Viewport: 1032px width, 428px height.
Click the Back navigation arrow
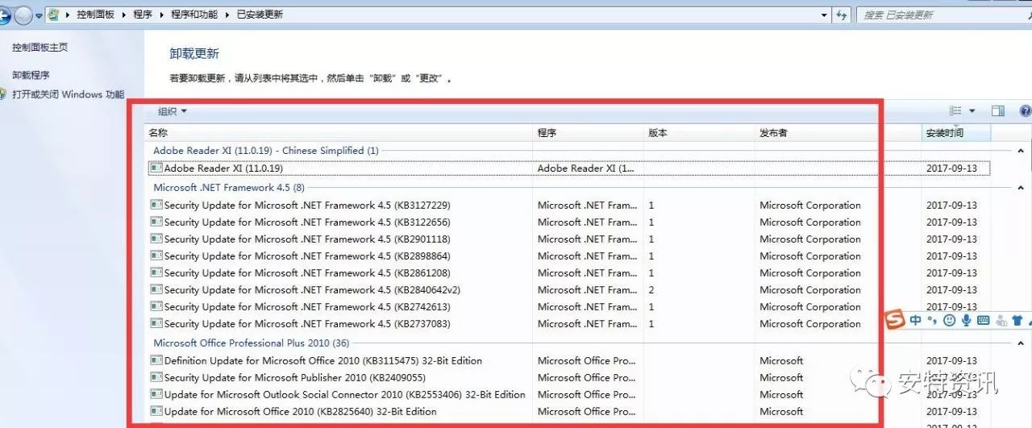coord(4,15)
